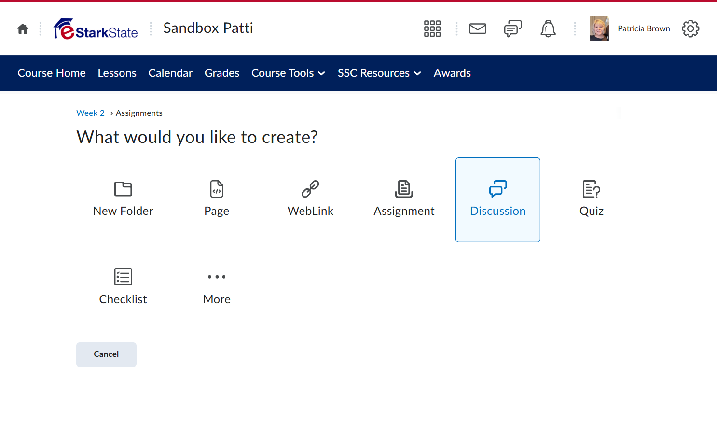This screenshot has width=717, height=439.
Task: Select the New Folder folder icon
Action: tap(123, 189)
